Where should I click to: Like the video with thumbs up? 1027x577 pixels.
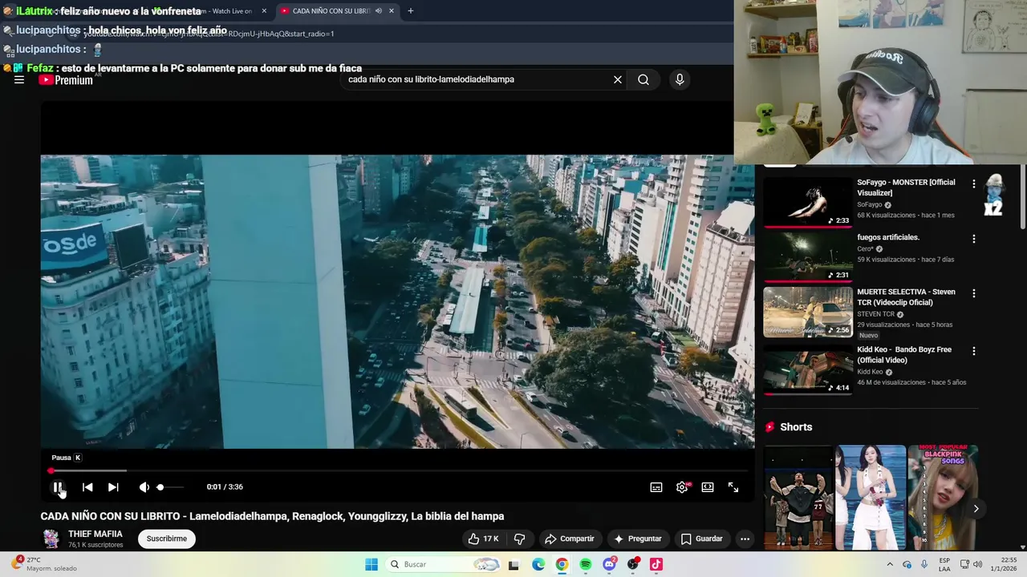pyautogui.click(x=484, y=539)
